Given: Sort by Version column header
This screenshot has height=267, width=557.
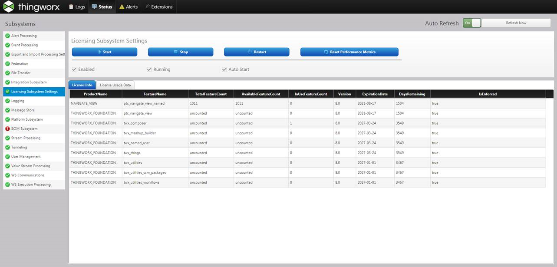Looking at the screenshot, I should click(x=345, y=94).
